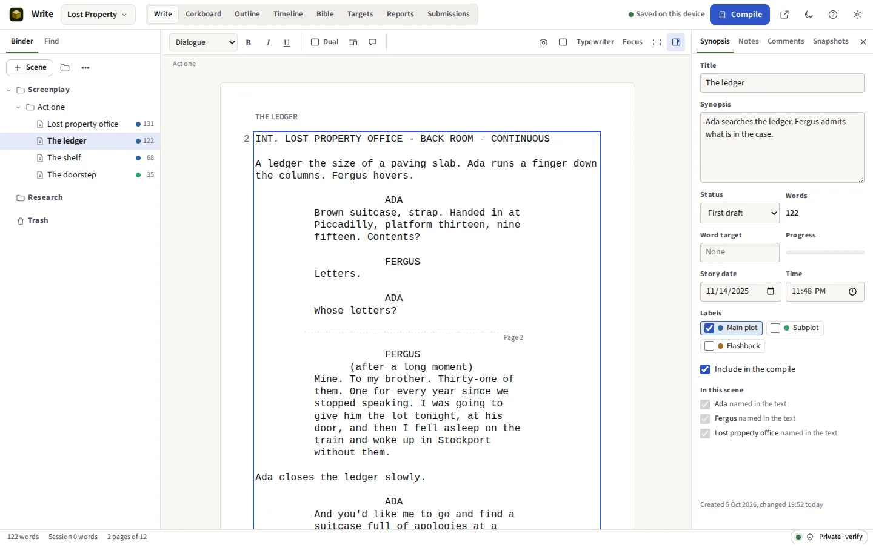The image size is (873, 545).
Task: Click the scene Title field
Action: (782, 83)
